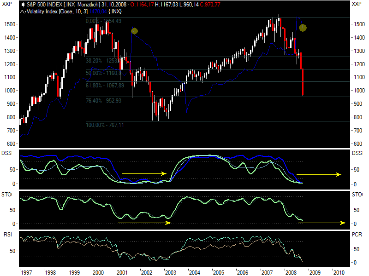Viewport: 369px width, 276px height.
Task: Click the Fibonacci '61,80% - 1067,89' label
Action: tap(105, 86)
